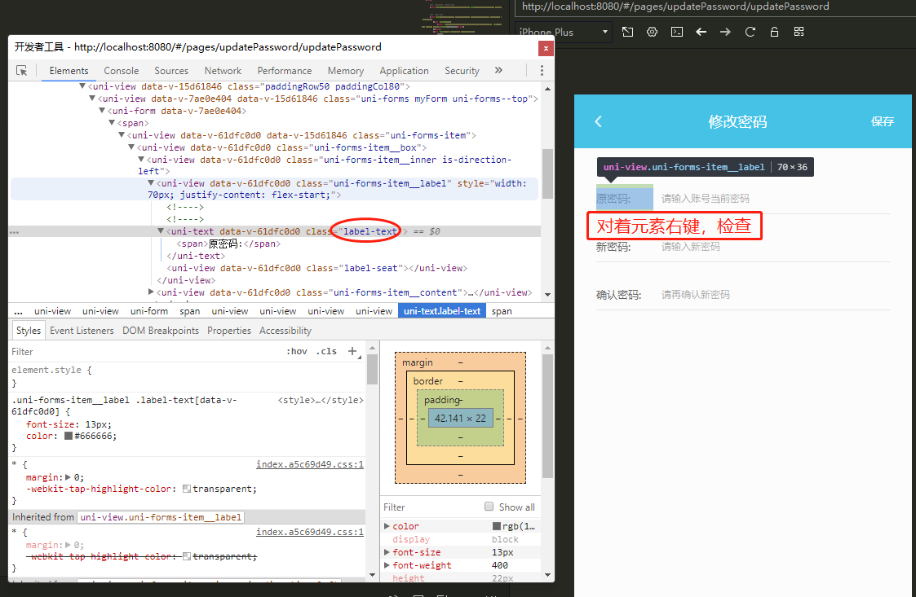The width and height of the screenshot is (916, 597).
Task: Expand the uni-forms-item__content node
Action: pos(151,292)
